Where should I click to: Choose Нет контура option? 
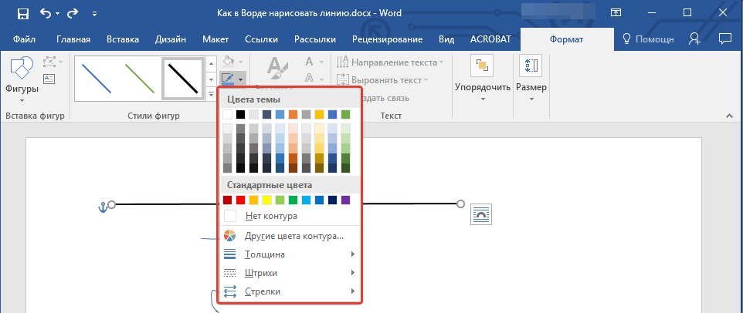pyautogui.click(x=270, y=216)
